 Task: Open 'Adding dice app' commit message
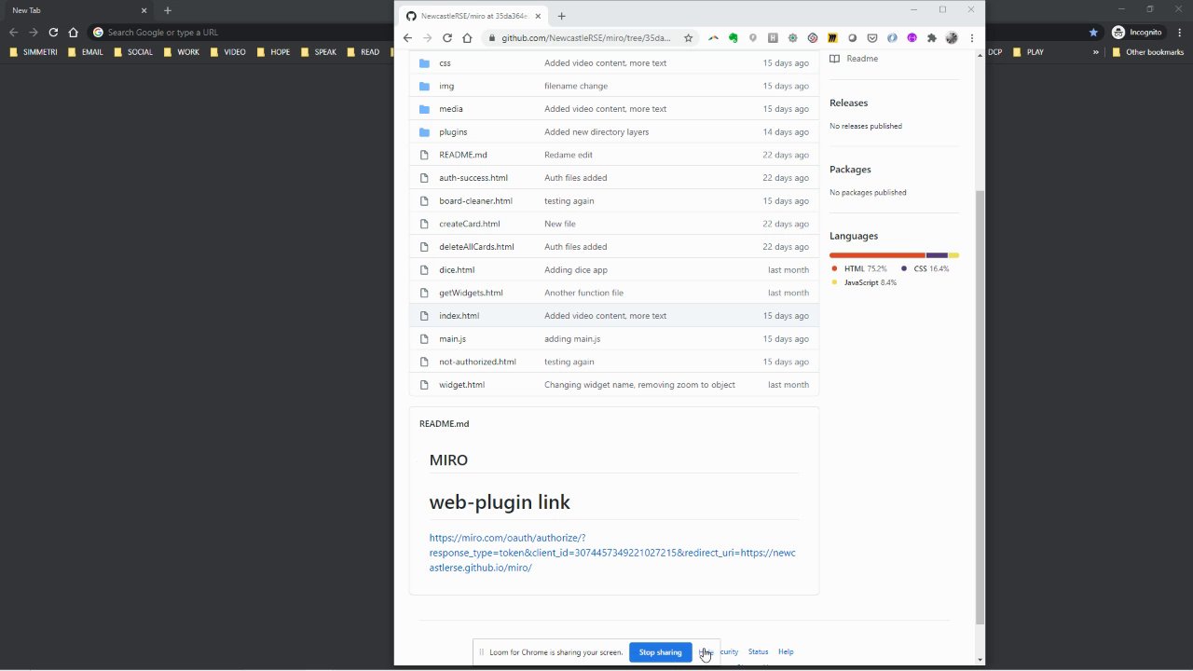click(576, 270)
